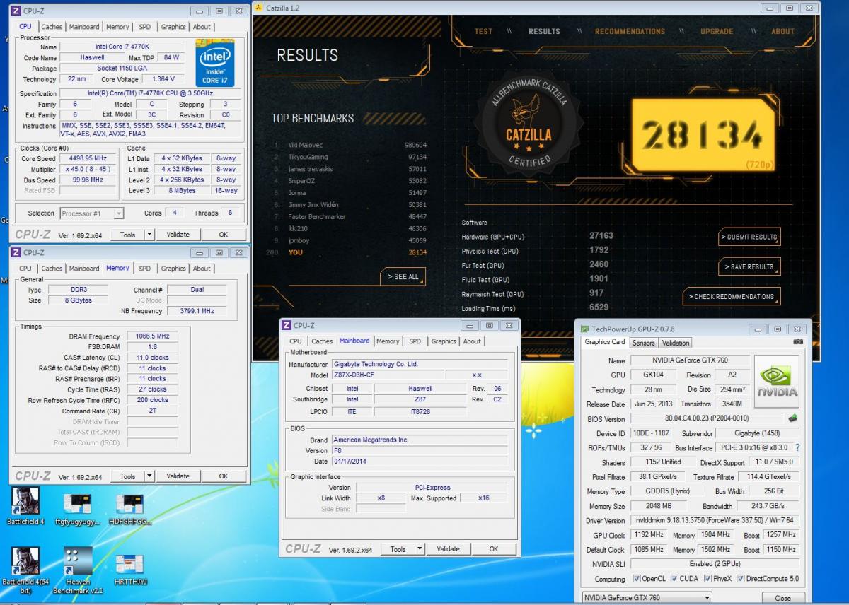Click Validate in CPU-Z CPU window
Image resolution: width=849 pixels, height=605 pixels.
[178, 235]
